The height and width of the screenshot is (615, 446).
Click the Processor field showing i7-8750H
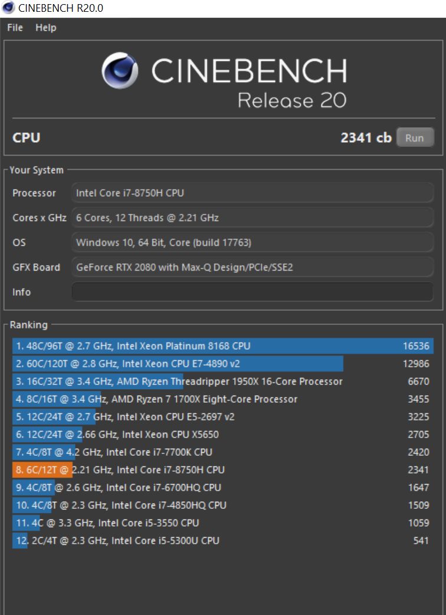tap(252, 193)
